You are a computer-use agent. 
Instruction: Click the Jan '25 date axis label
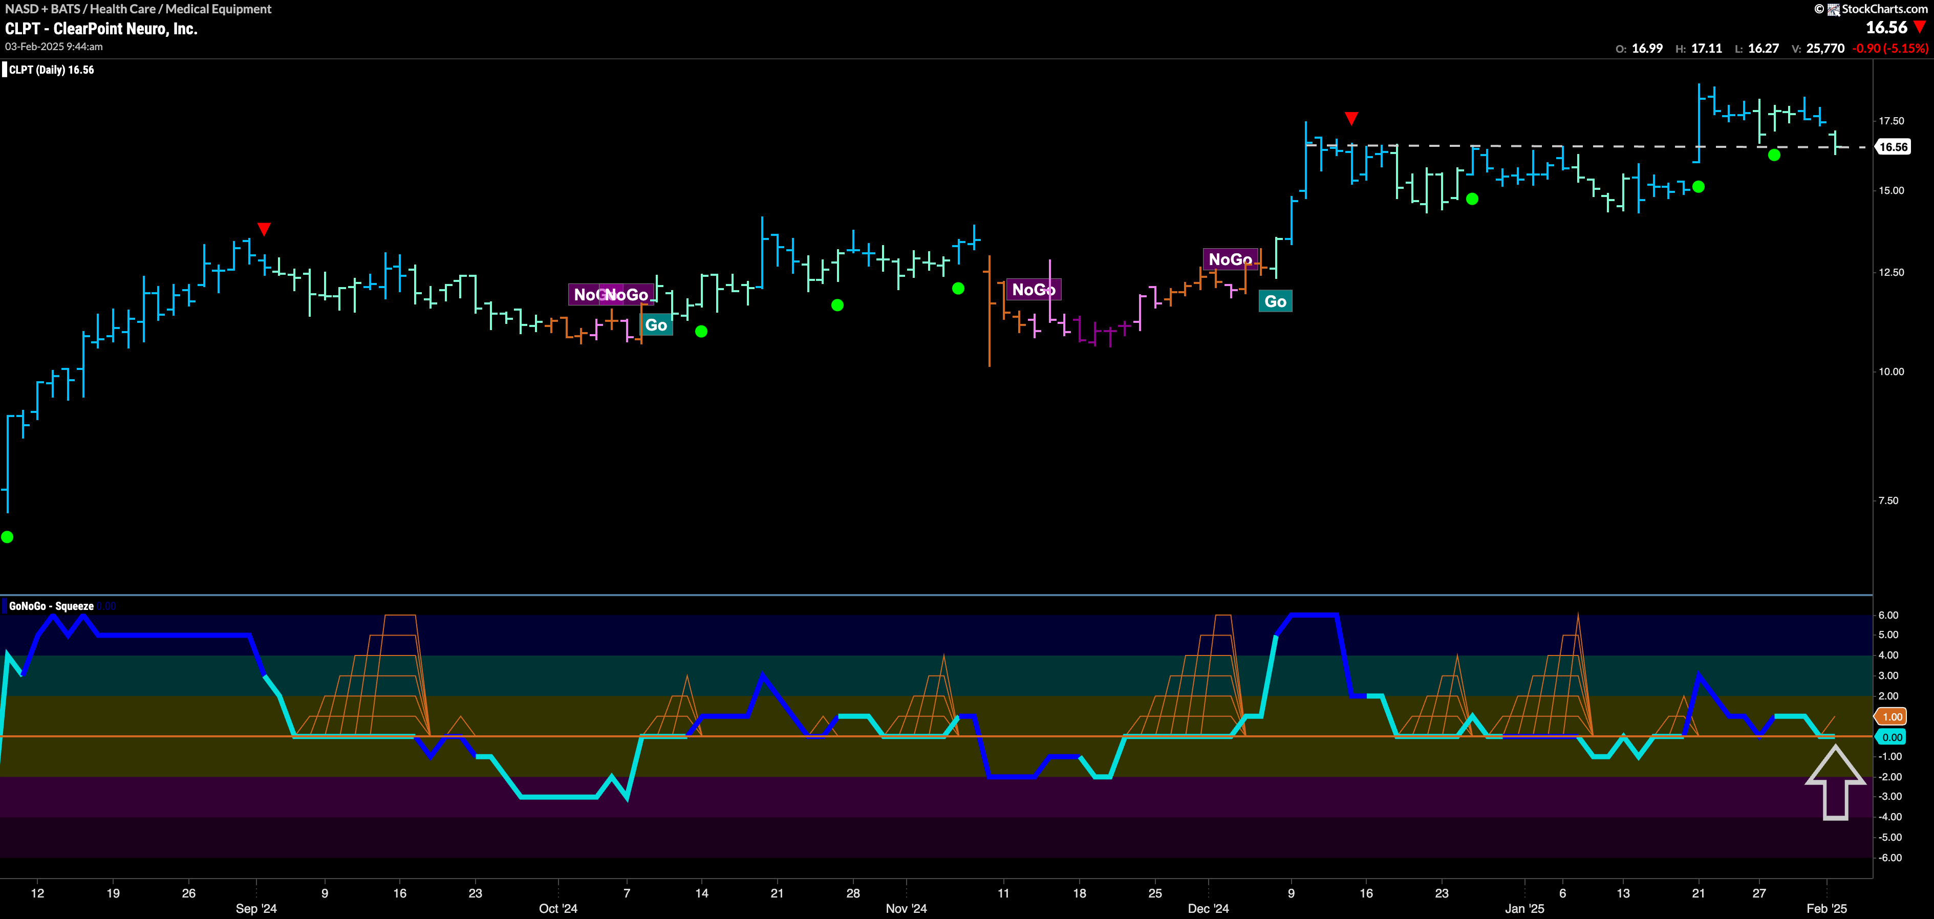[x=1525, y=908]
